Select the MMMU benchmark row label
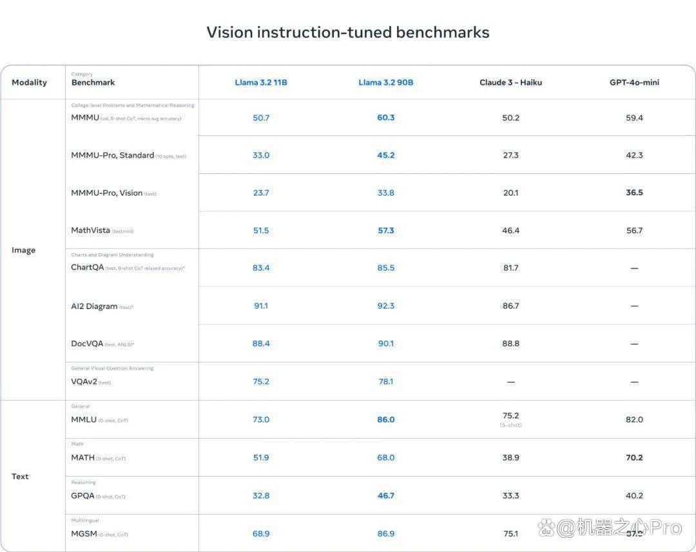This screenshot has width=696, height=552. coord(85,118)
